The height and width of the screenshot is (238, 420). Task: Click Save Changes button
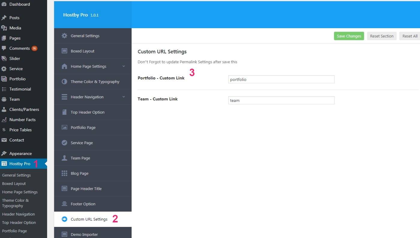(349, 36)
